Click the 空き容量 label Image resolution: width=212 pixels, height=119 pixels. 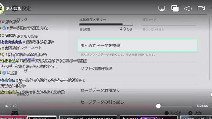85,29
